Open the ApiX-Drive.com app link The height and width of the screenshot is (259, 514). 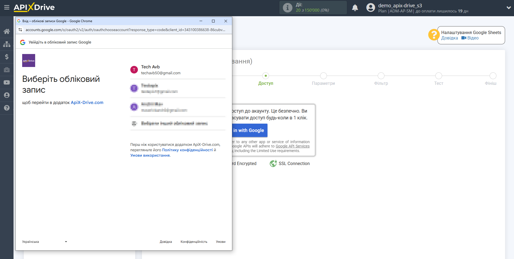pos(87,103)
